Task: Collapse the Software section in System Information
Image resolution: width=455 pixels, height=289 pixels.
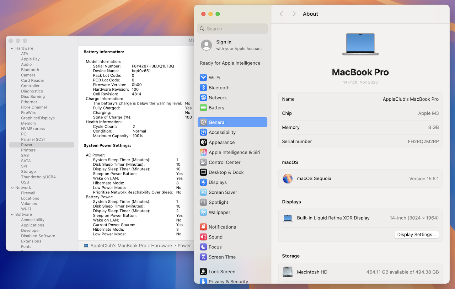Action: [12, 214]
